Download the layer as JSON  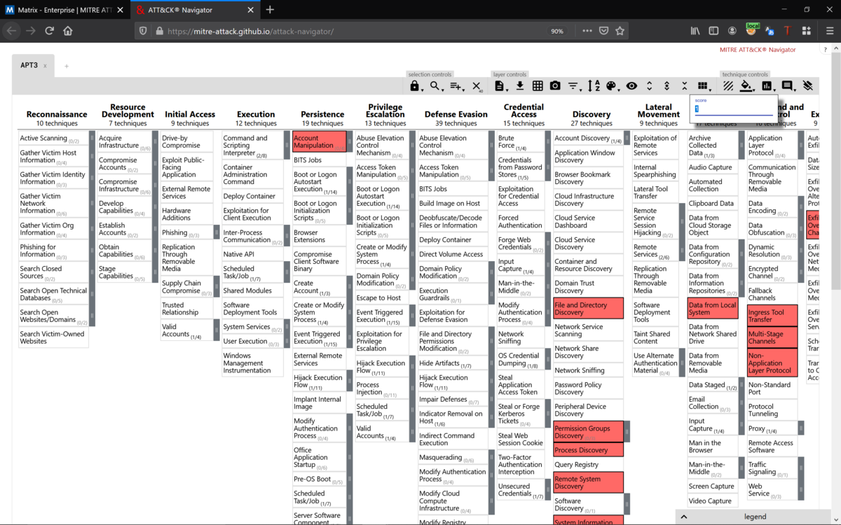[520, 86]
